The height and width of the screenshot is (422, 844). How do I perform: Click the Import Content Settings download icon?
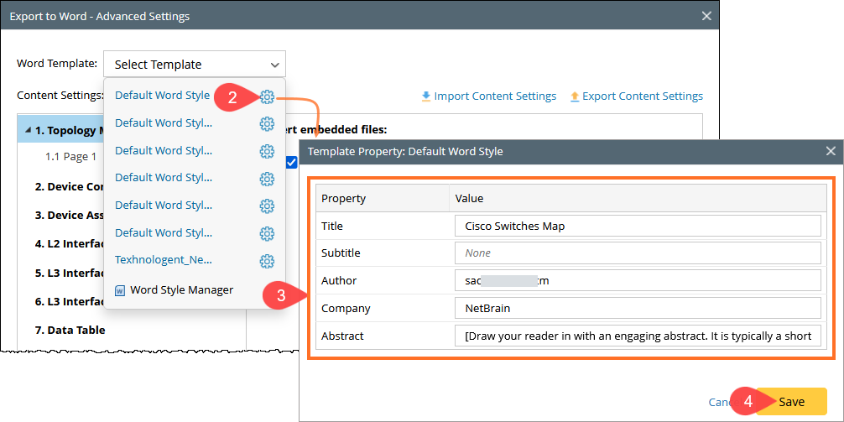pos(426,96)
